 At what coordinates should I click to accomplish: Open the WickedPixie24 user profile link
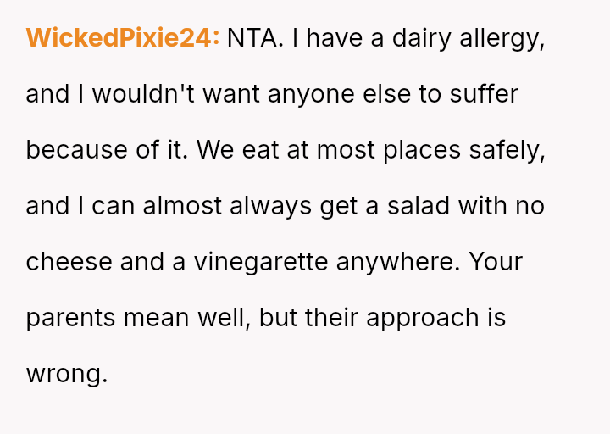(122, 38)
